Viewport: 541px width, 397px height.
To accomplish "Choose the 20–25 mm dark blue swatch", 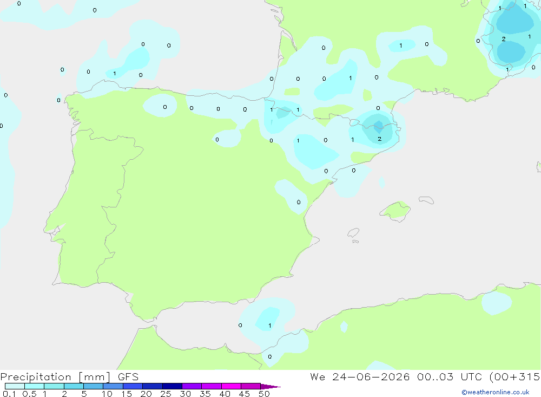I will point(152,386).
